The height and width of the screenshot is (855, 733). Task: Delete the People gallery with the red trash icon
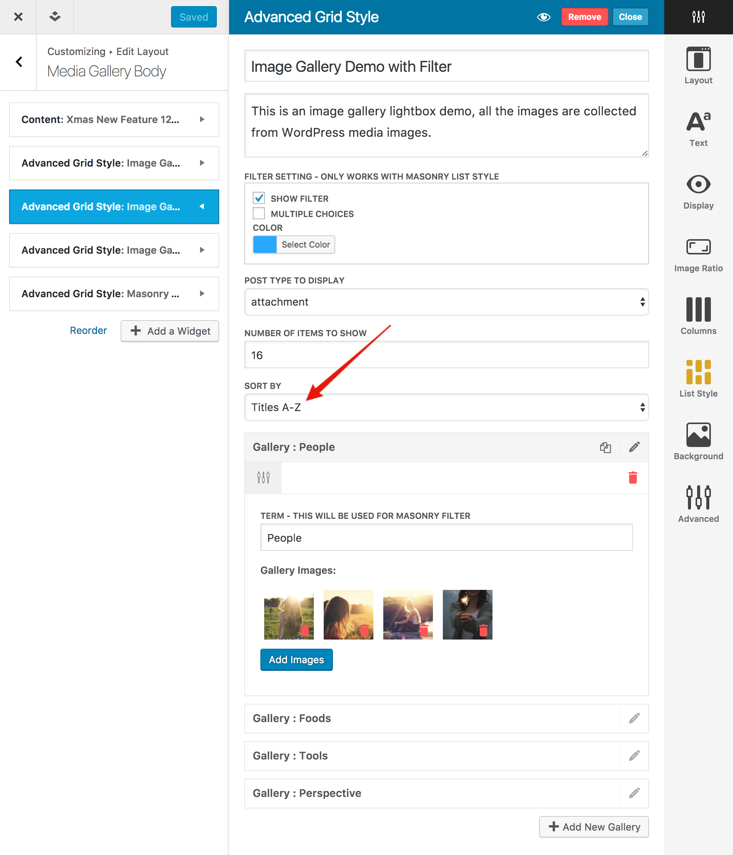tap(633, 478)
